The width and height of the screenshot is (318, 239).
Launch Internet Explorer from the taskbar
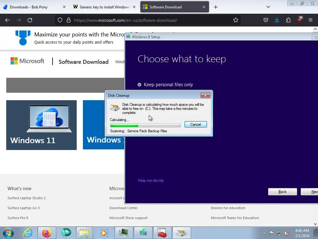coord(28,233)
